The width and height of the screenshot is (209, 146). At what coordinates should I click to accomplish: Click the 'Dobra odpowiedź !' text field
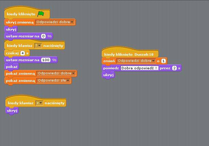[x=140, y=68]
